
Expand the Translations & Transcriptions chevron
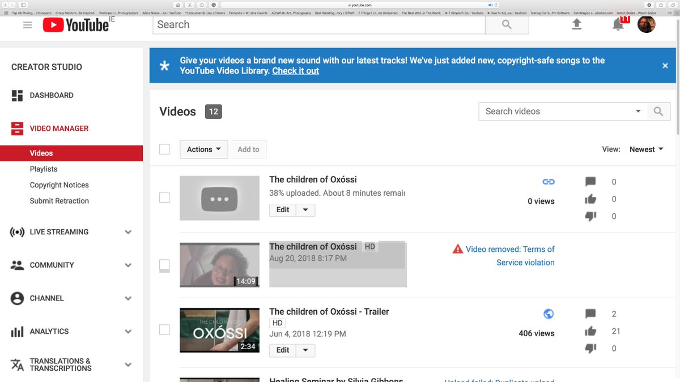[x=128, y=365]
